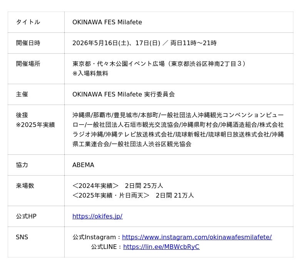
Task: Click the 2025年実績 21万人 attendance line
Action: [x=133, y=195]
